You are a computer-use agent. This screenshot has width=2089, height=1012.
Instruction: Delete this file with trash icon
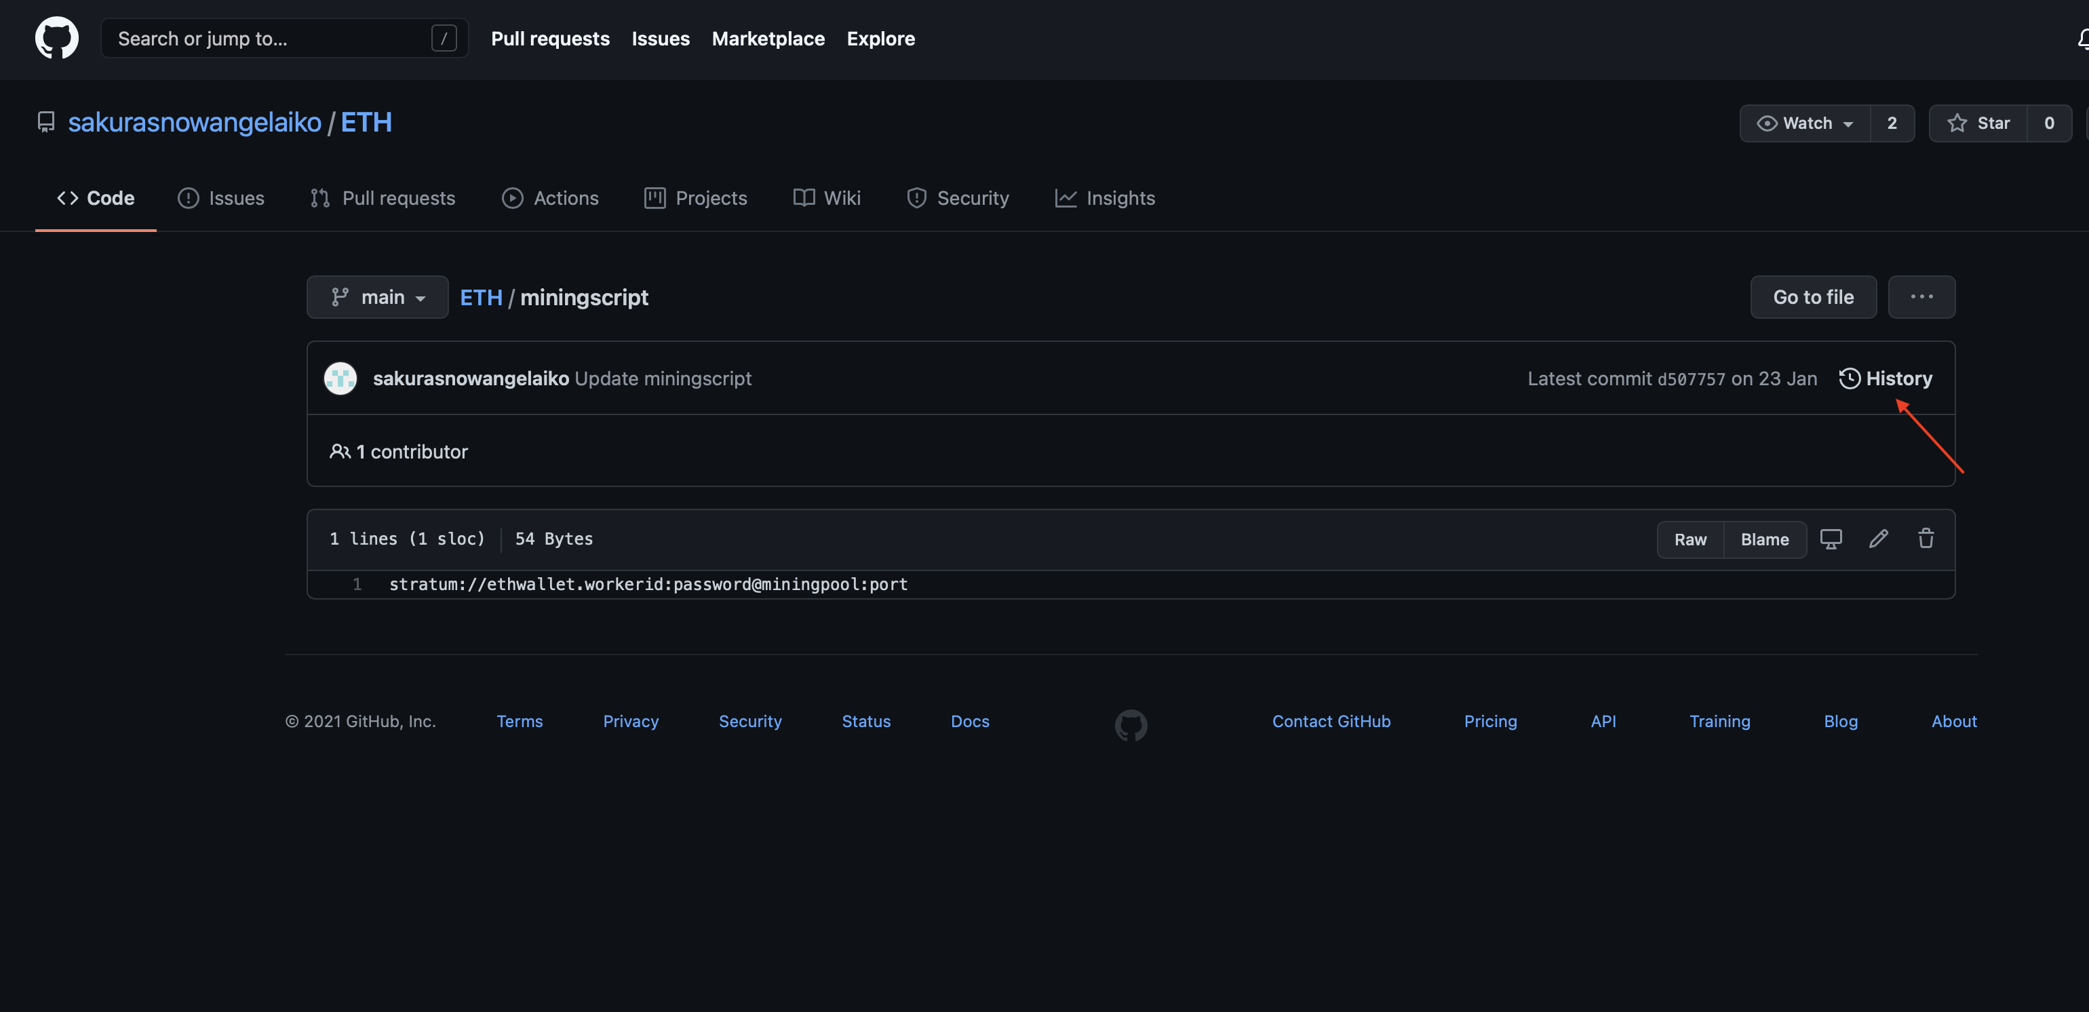pyautogui.click(x=1926, y=539)
